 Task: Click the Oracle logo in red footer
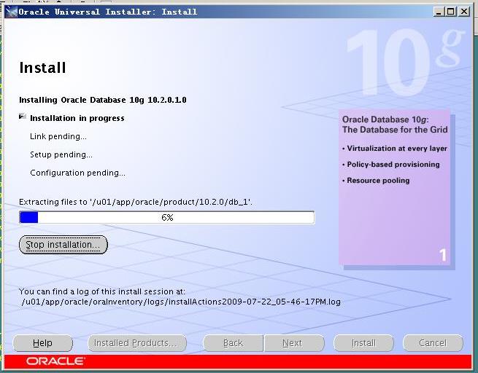55,361
